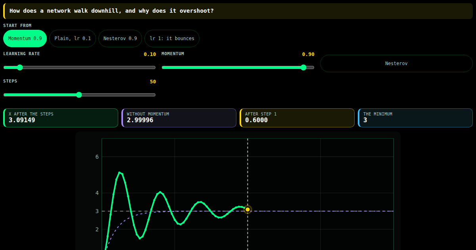
Task: Pick the Nesterov 0.9 preset
Action: click(x=120, y=38)
